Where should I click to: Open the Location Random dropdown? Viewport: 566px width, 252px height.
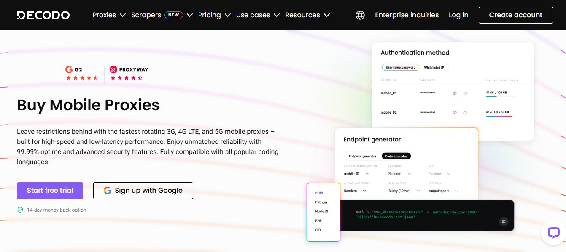pos(400,174)
